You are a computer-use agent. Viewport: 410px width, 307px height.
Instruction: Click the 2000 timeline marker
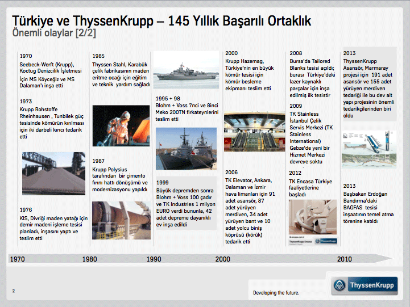click(223, 259)
